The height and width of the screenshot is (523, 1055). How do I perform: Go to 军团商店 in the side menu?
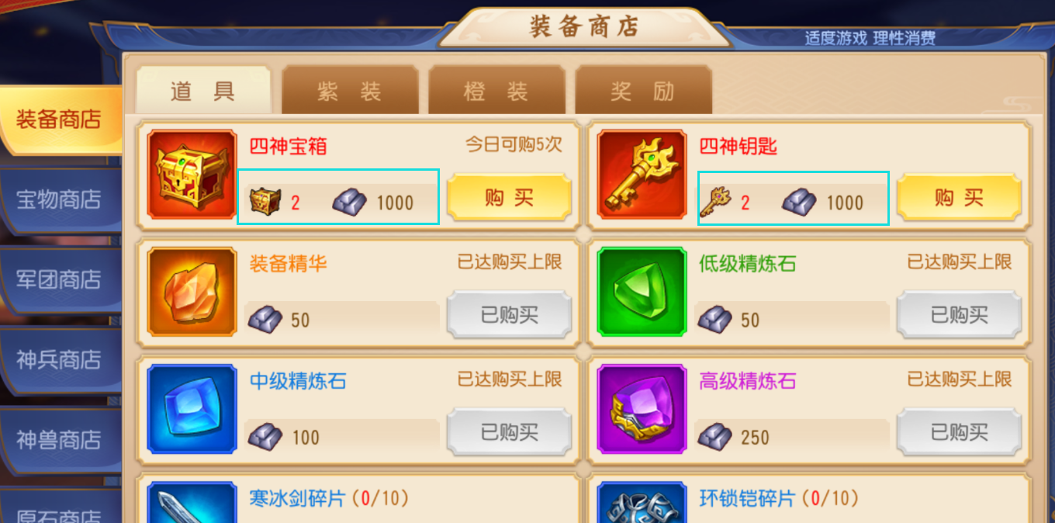click(x=60, y=279)
